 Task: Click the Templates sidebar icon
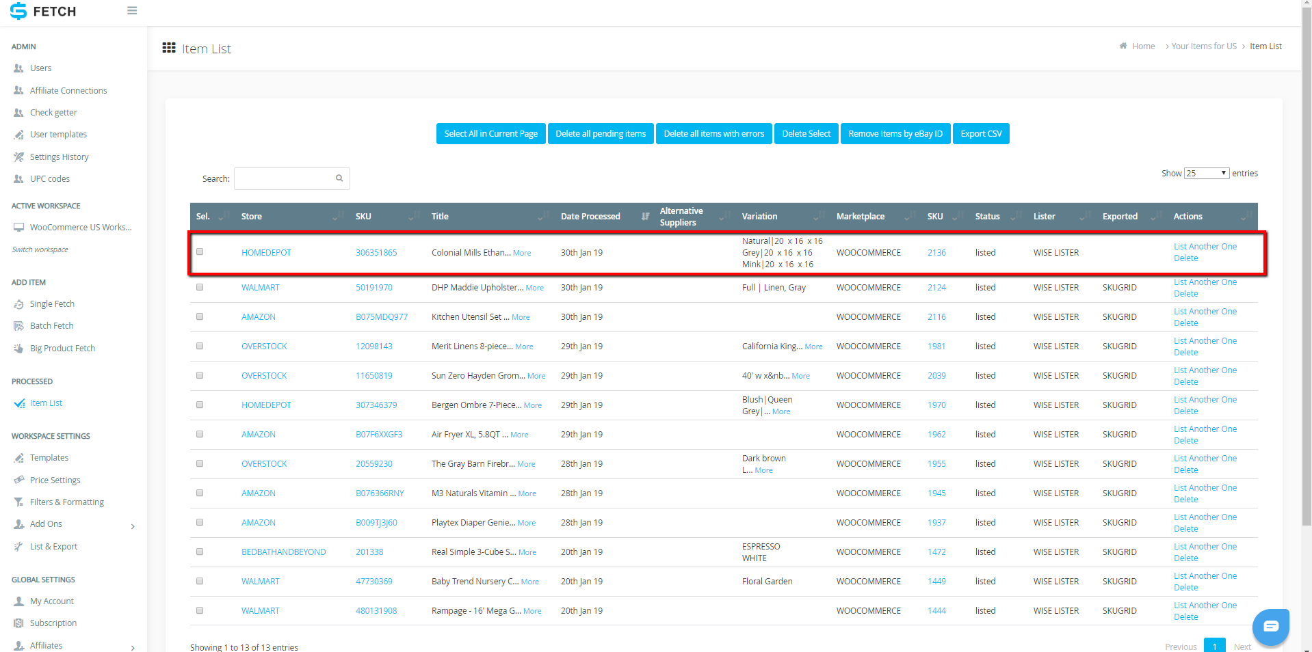click(x=18, y=458)
